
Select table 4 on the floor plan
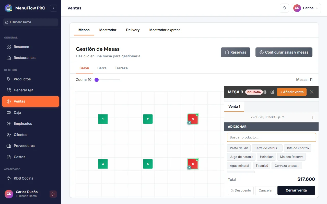click(x=103, y=164)
